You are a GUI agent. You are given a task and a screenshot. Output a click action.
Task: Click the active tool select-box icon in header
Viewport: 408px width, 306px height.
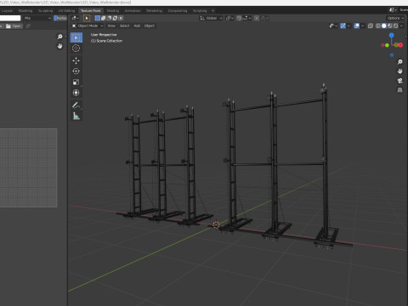point(87,18)
